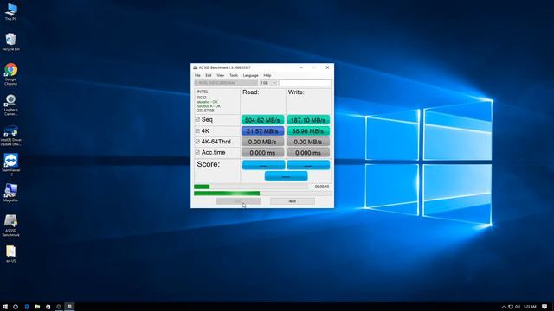554x311 pixels.
Task: Click the overall test progress bar
Action: click(251, 187)
